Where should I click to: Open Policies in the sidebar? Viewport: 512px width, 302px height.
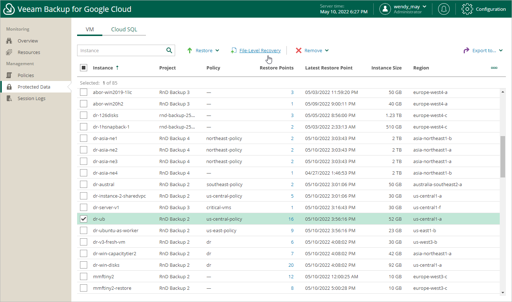tap(26, 75)
